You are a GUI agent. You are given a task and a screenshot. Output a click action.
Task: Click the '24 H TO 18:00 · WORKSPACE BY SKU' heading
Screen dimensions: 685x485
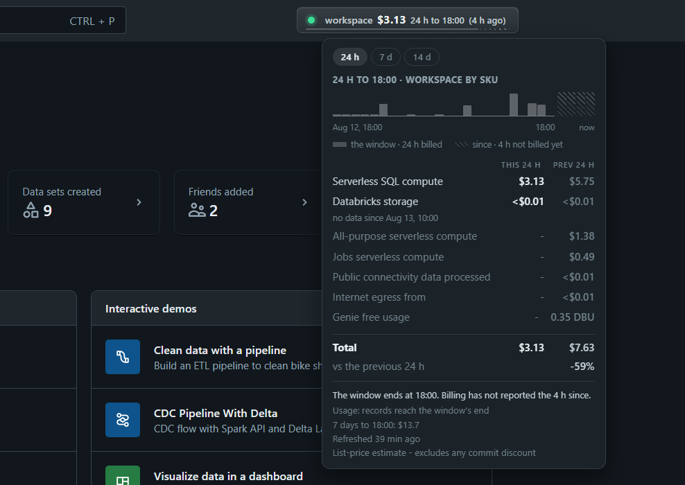click(415, 80)
